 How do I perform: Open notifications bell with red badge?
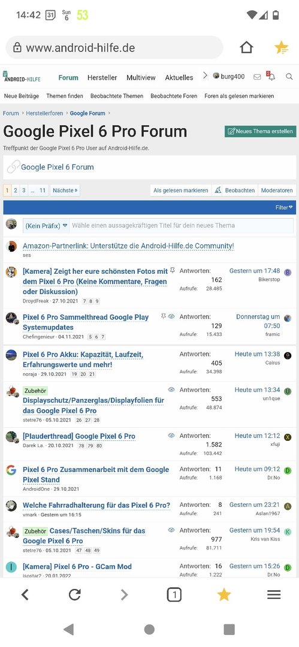point(271,76)
